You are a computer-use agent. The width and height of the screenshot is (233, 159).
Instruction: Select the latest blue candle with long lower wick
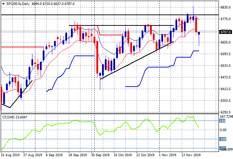click(199, 39)
